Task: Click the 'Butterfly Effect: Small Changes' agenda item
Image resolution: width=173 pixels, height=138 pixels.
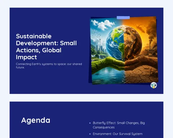Action: 119,125
